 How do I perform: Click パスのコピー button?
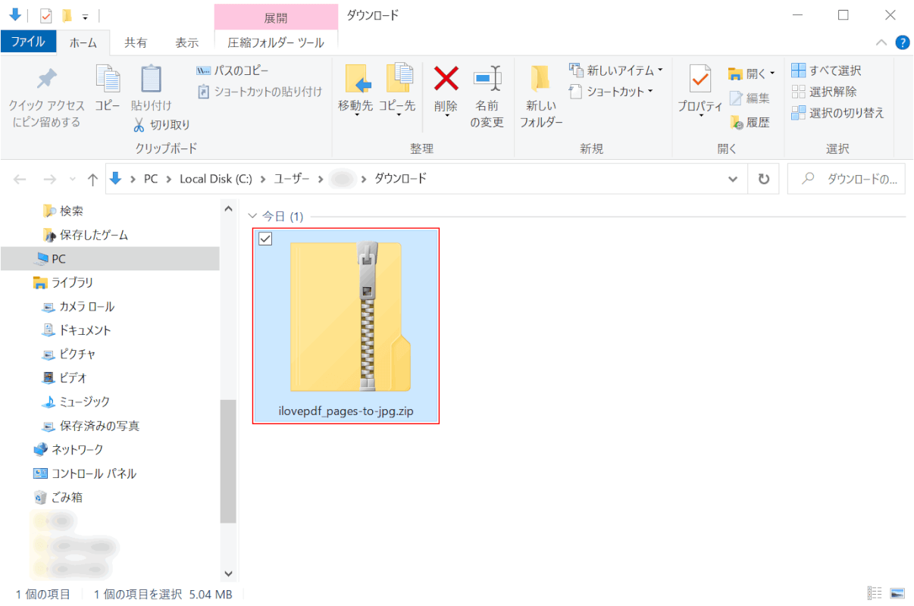(x=233, y=70)
